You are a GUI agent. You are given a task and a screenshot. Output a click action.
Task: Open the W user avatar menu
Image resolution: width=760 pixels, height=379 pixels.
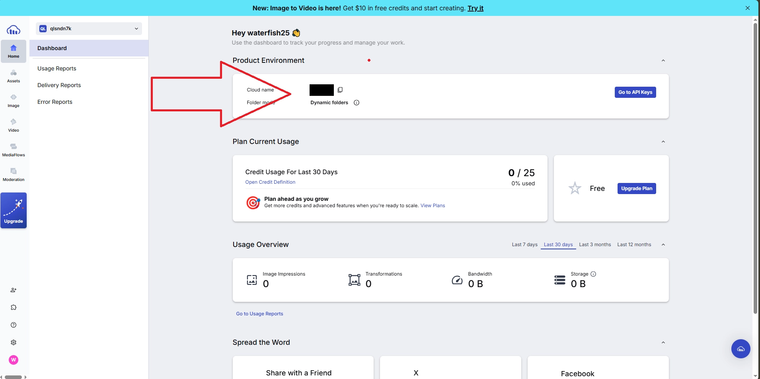click(14, 360)
